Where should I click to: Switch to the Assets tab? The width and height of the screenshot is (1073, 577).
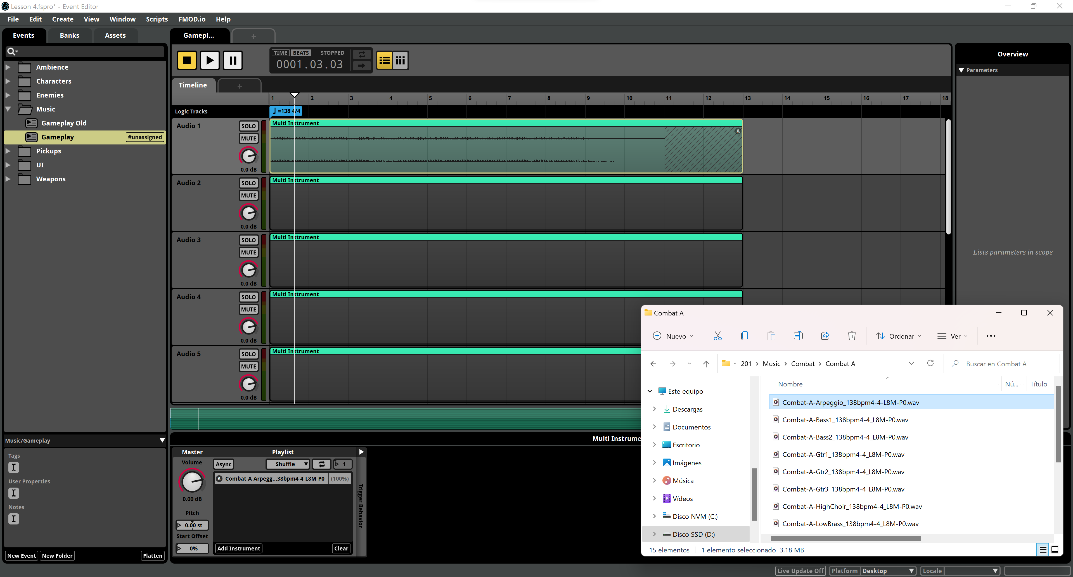point(115,35)
